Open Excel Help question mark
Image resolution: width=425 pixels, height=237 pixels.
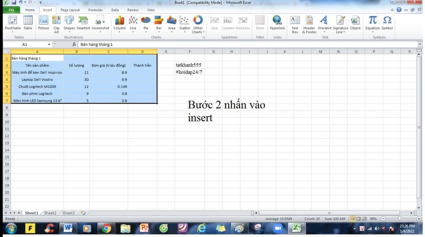click(399, 10)
